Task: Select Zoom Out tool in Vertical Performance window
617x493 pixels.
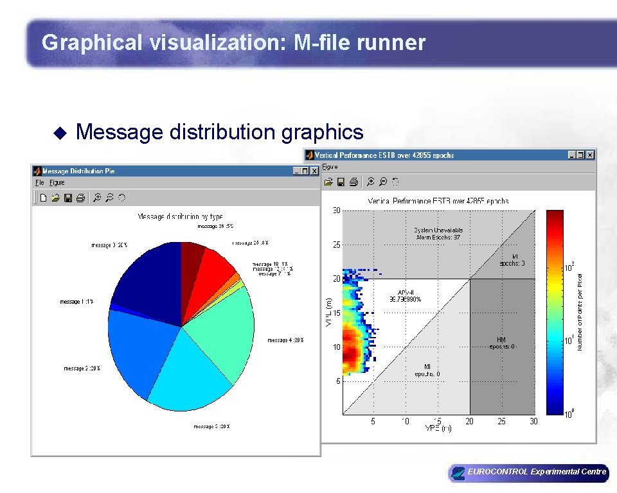Action: point(383,182)
